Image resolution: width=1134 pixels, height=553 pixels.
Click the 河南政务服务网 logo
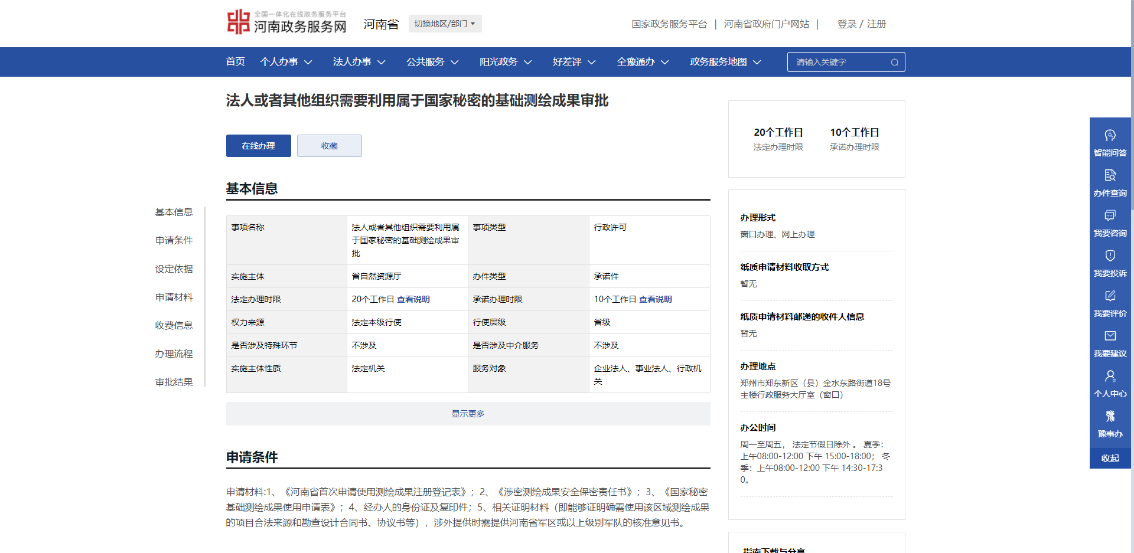coord(287,22)
